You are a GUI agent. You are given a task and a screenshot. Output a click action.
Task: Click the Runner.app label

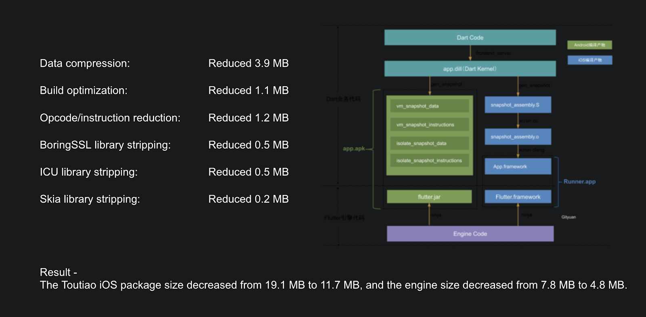[x=579, y=182]
